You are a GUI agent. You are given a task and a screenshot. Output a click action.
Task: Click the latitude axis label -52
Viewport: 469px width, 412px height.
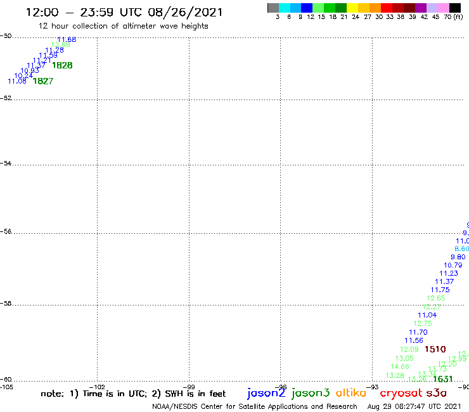point(6,98)
